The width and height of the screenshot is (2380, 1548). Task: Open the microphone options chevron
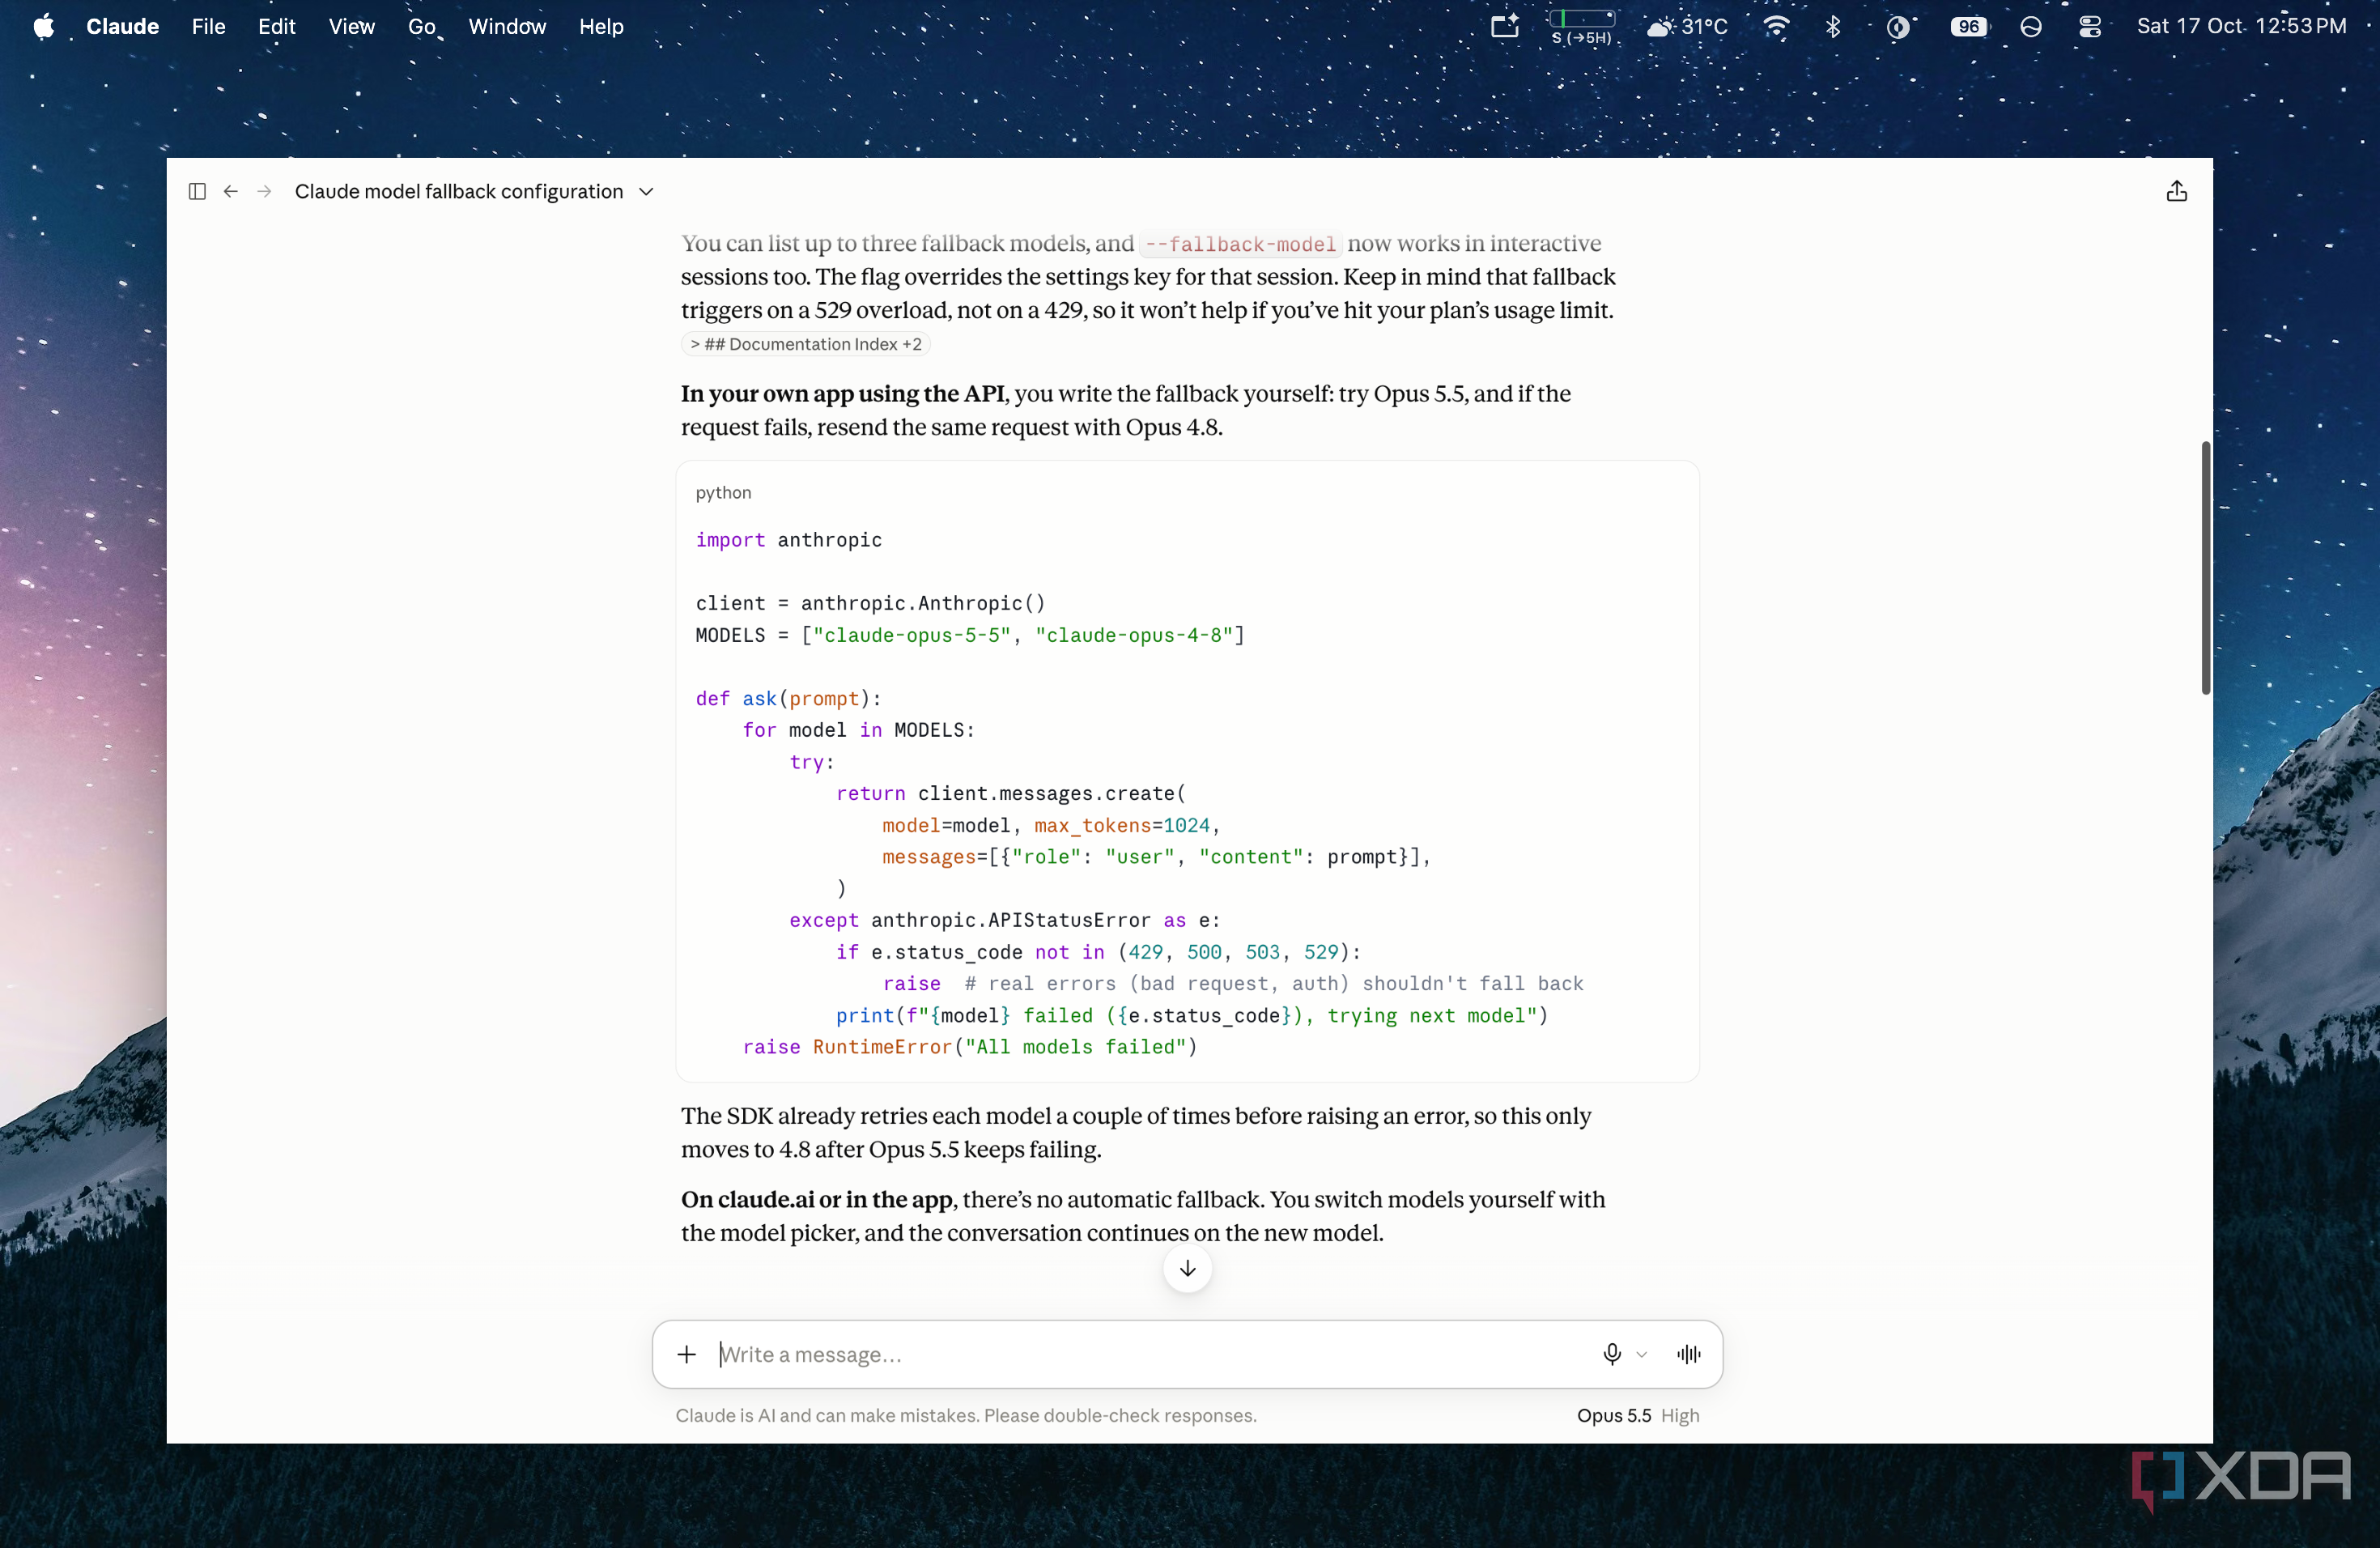click(x=1641, y=1354)
